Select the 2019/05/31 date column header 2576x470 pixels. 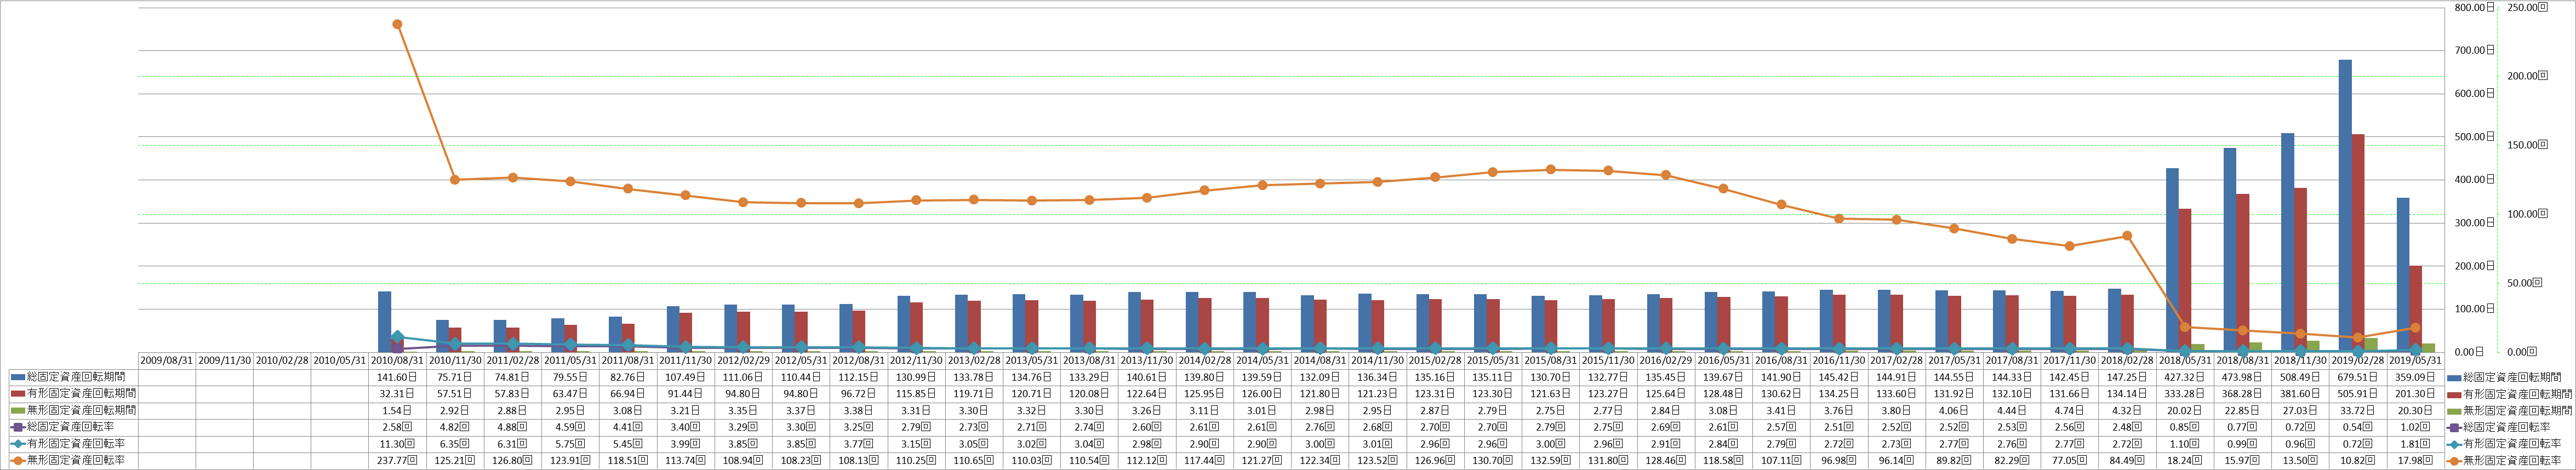coord(2416,360)
